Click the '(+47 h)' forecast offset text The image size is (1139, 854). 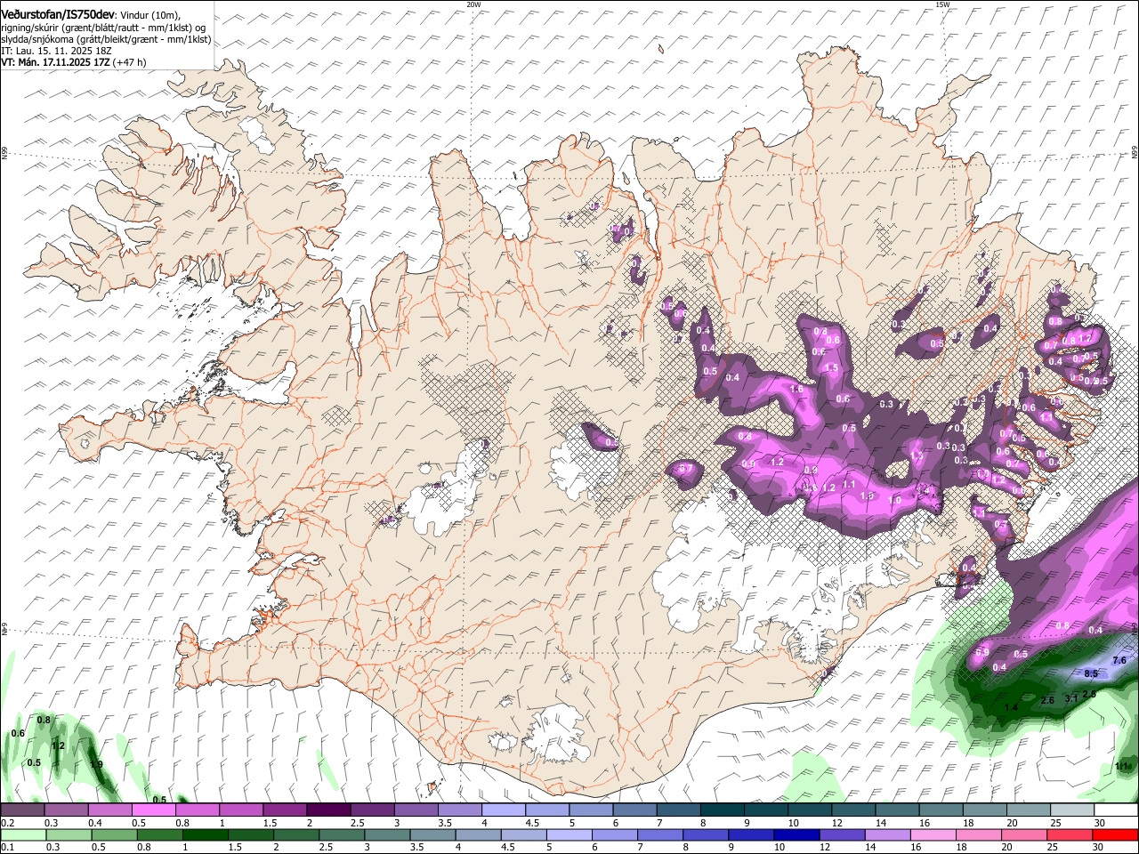point(130,62)
